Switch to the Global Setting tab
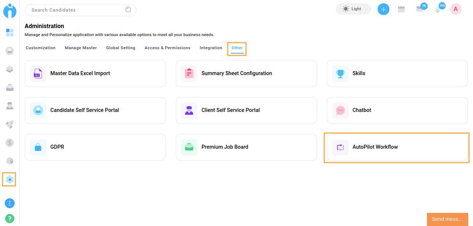Image resolution: width=473 pixels, height=226 pixels. 121,48
